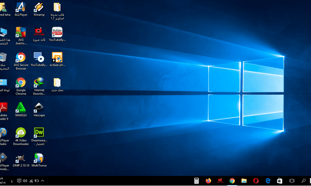Launch the ALLPlayer Radio shortcut

4,136
